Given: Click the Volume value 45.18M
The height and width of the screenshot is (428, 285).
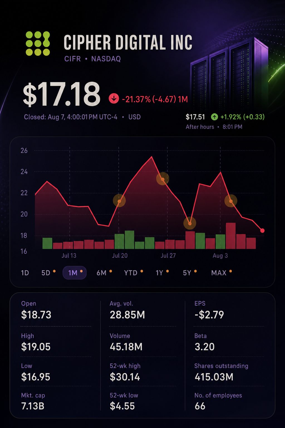Looking at the screenshot, I should [126, 347].
